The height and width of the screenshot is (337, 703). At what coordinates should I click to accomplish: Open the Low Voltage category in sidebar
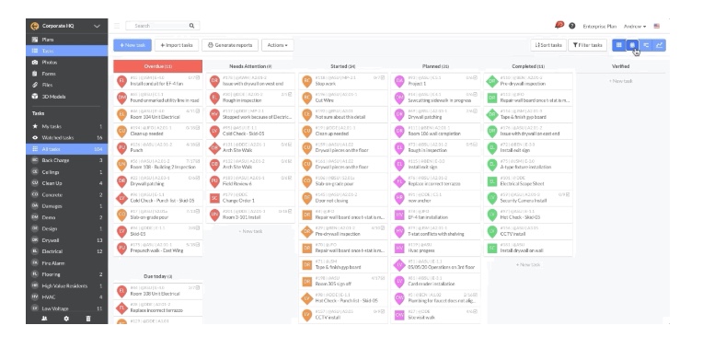click(x=67, y=308)
